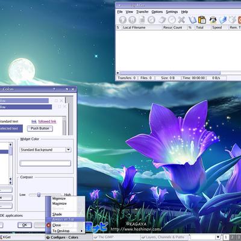The height and width of the screenshot is (241, 241).
Task: Click the color scheme list scroll up arrow
Action: 10,145
